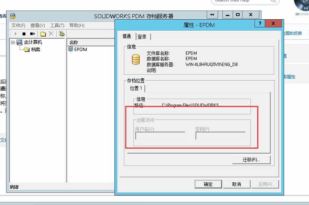Click the 名称 column header
Image resolution: width=309 pixels, height=205 pixels.
[91, 42]
